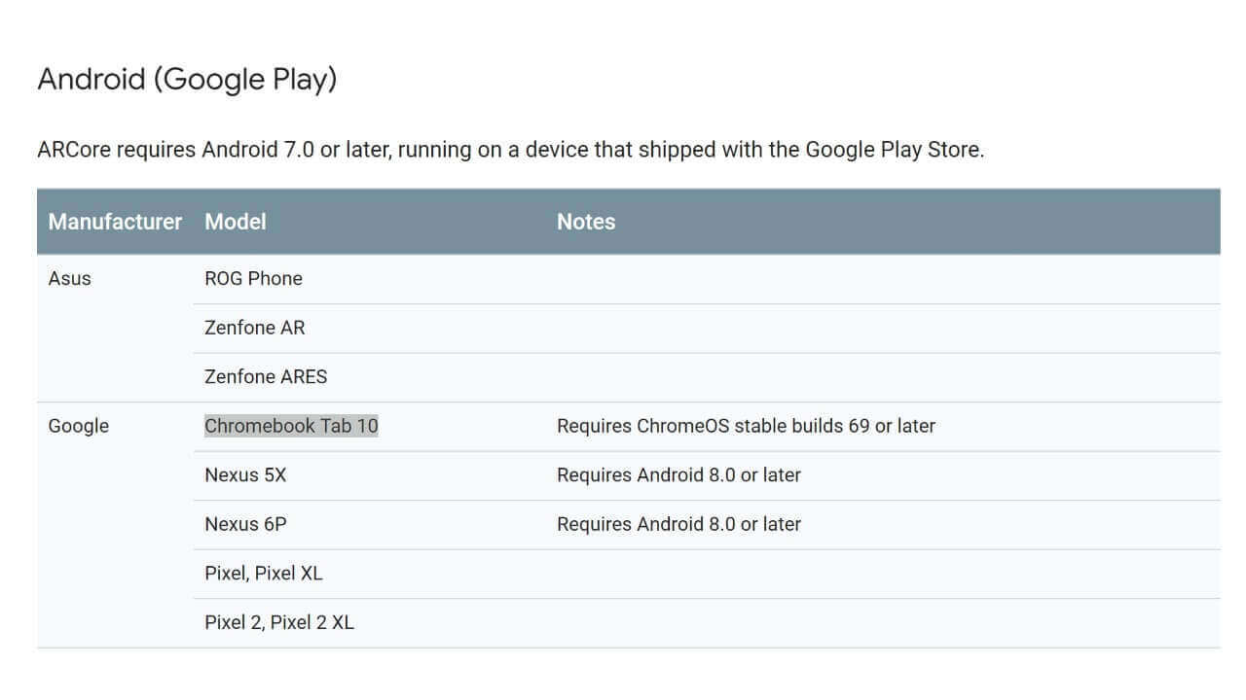The width and height of the screenshot is (1246, 700).
Task: Click the ARCore requirements description sentence
Action: 510,150
